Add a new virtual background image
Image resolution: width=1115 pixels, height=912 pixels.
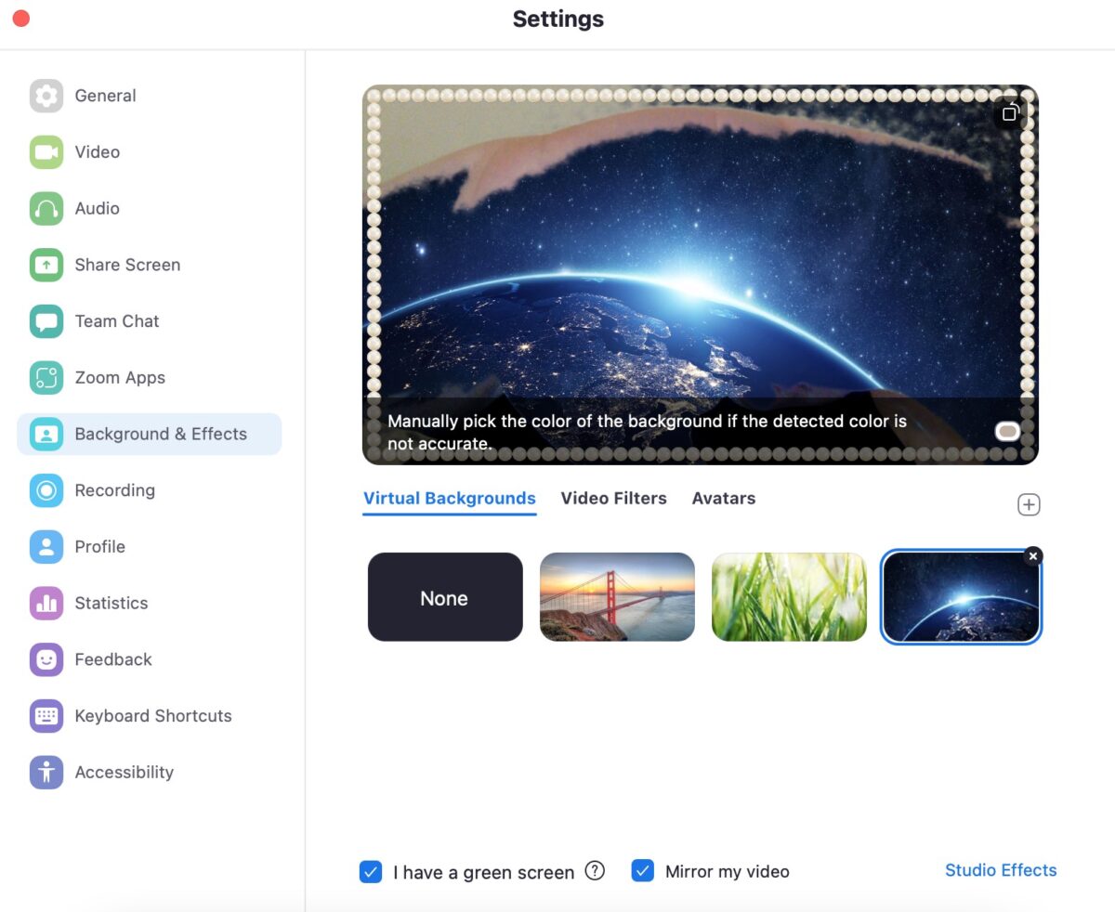click(x=1029, y=504)
